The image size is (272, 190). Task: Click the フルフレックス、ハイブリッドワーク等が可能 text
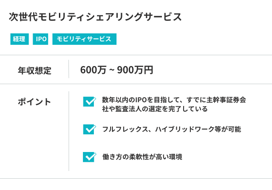(x=171, y=129)
